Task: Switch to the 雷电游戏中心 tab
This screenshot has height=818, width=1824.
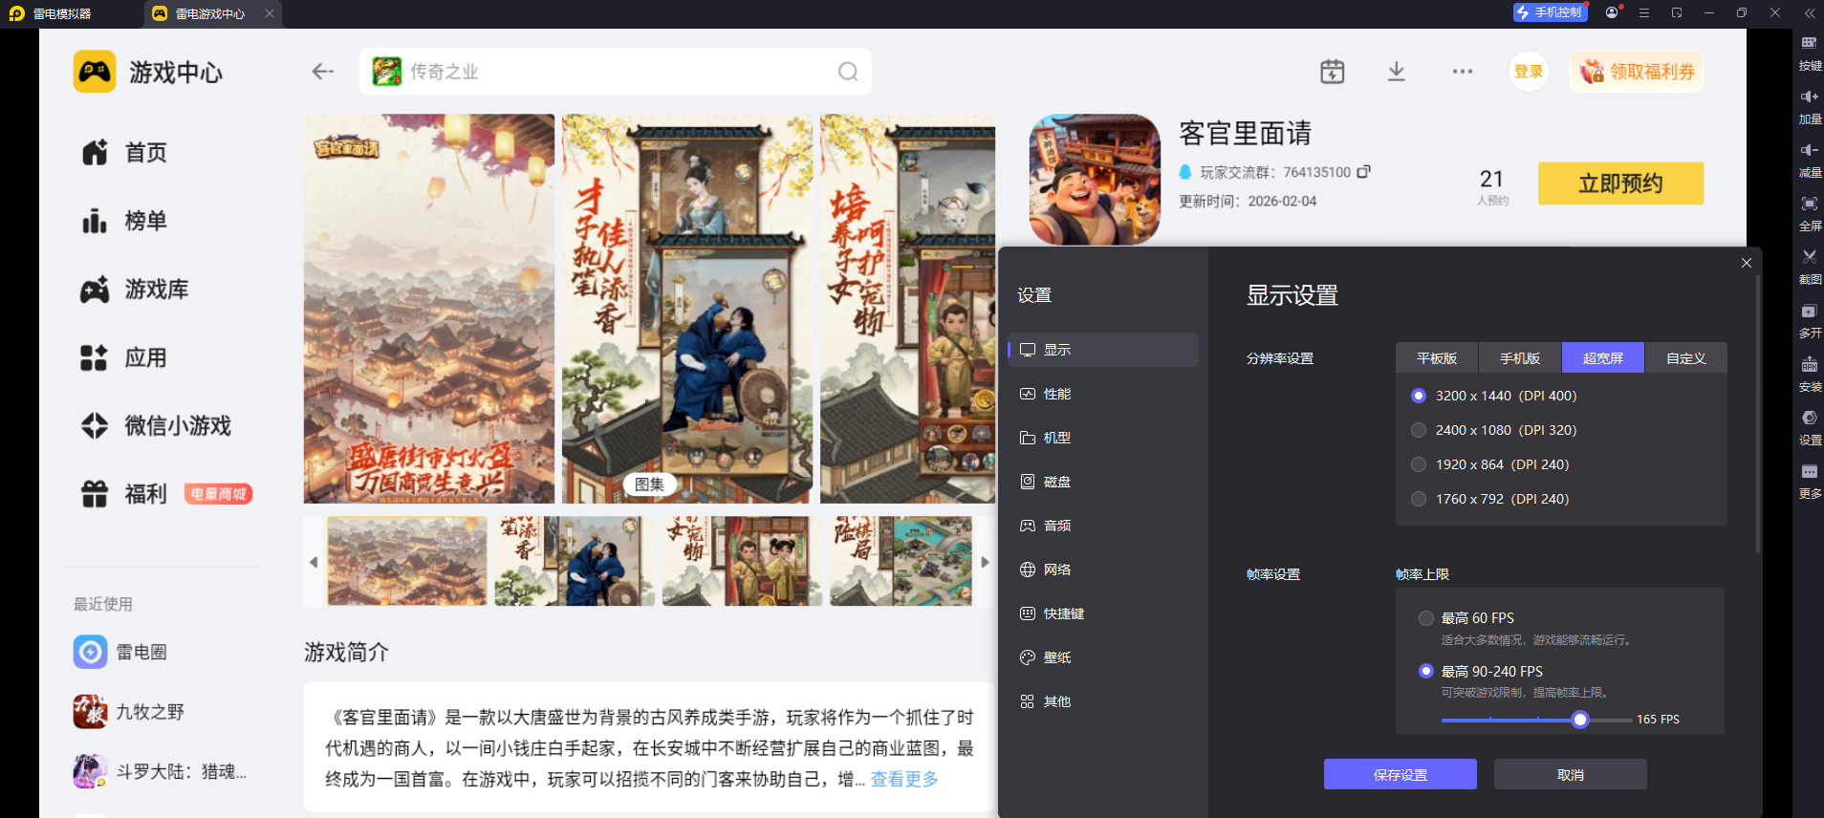Action: coord(210,13)
